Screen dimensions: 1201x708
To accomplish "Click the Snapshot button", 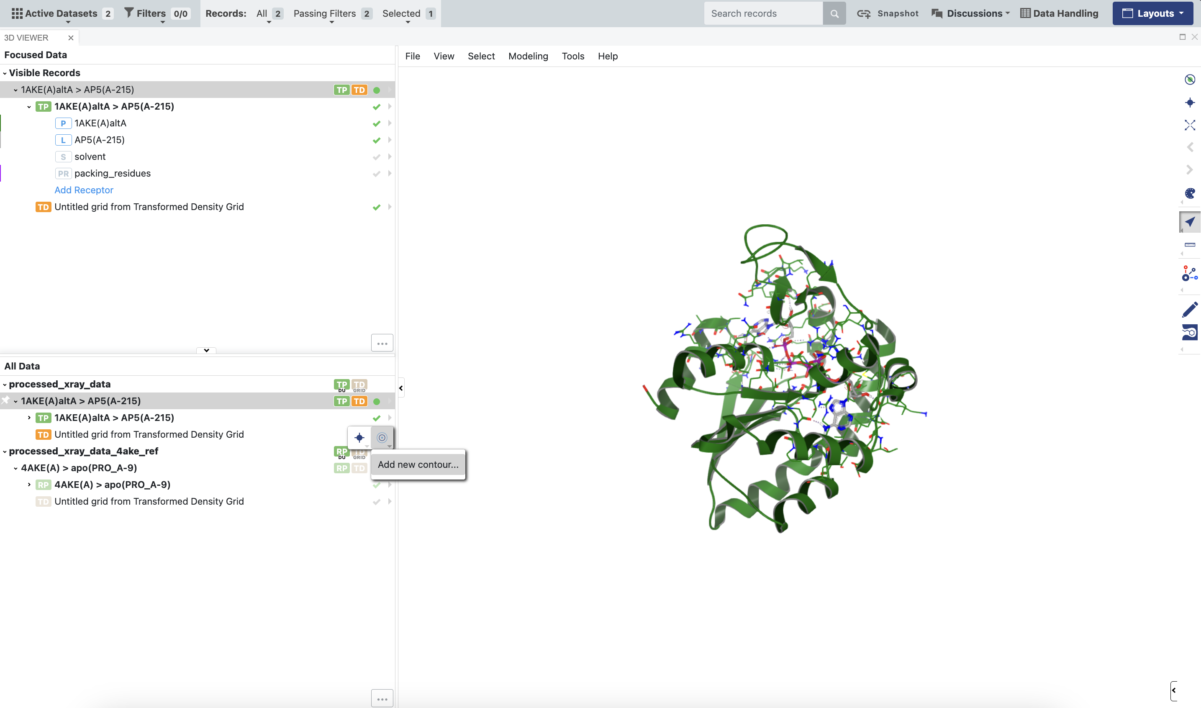I will (x=888, y=13).
